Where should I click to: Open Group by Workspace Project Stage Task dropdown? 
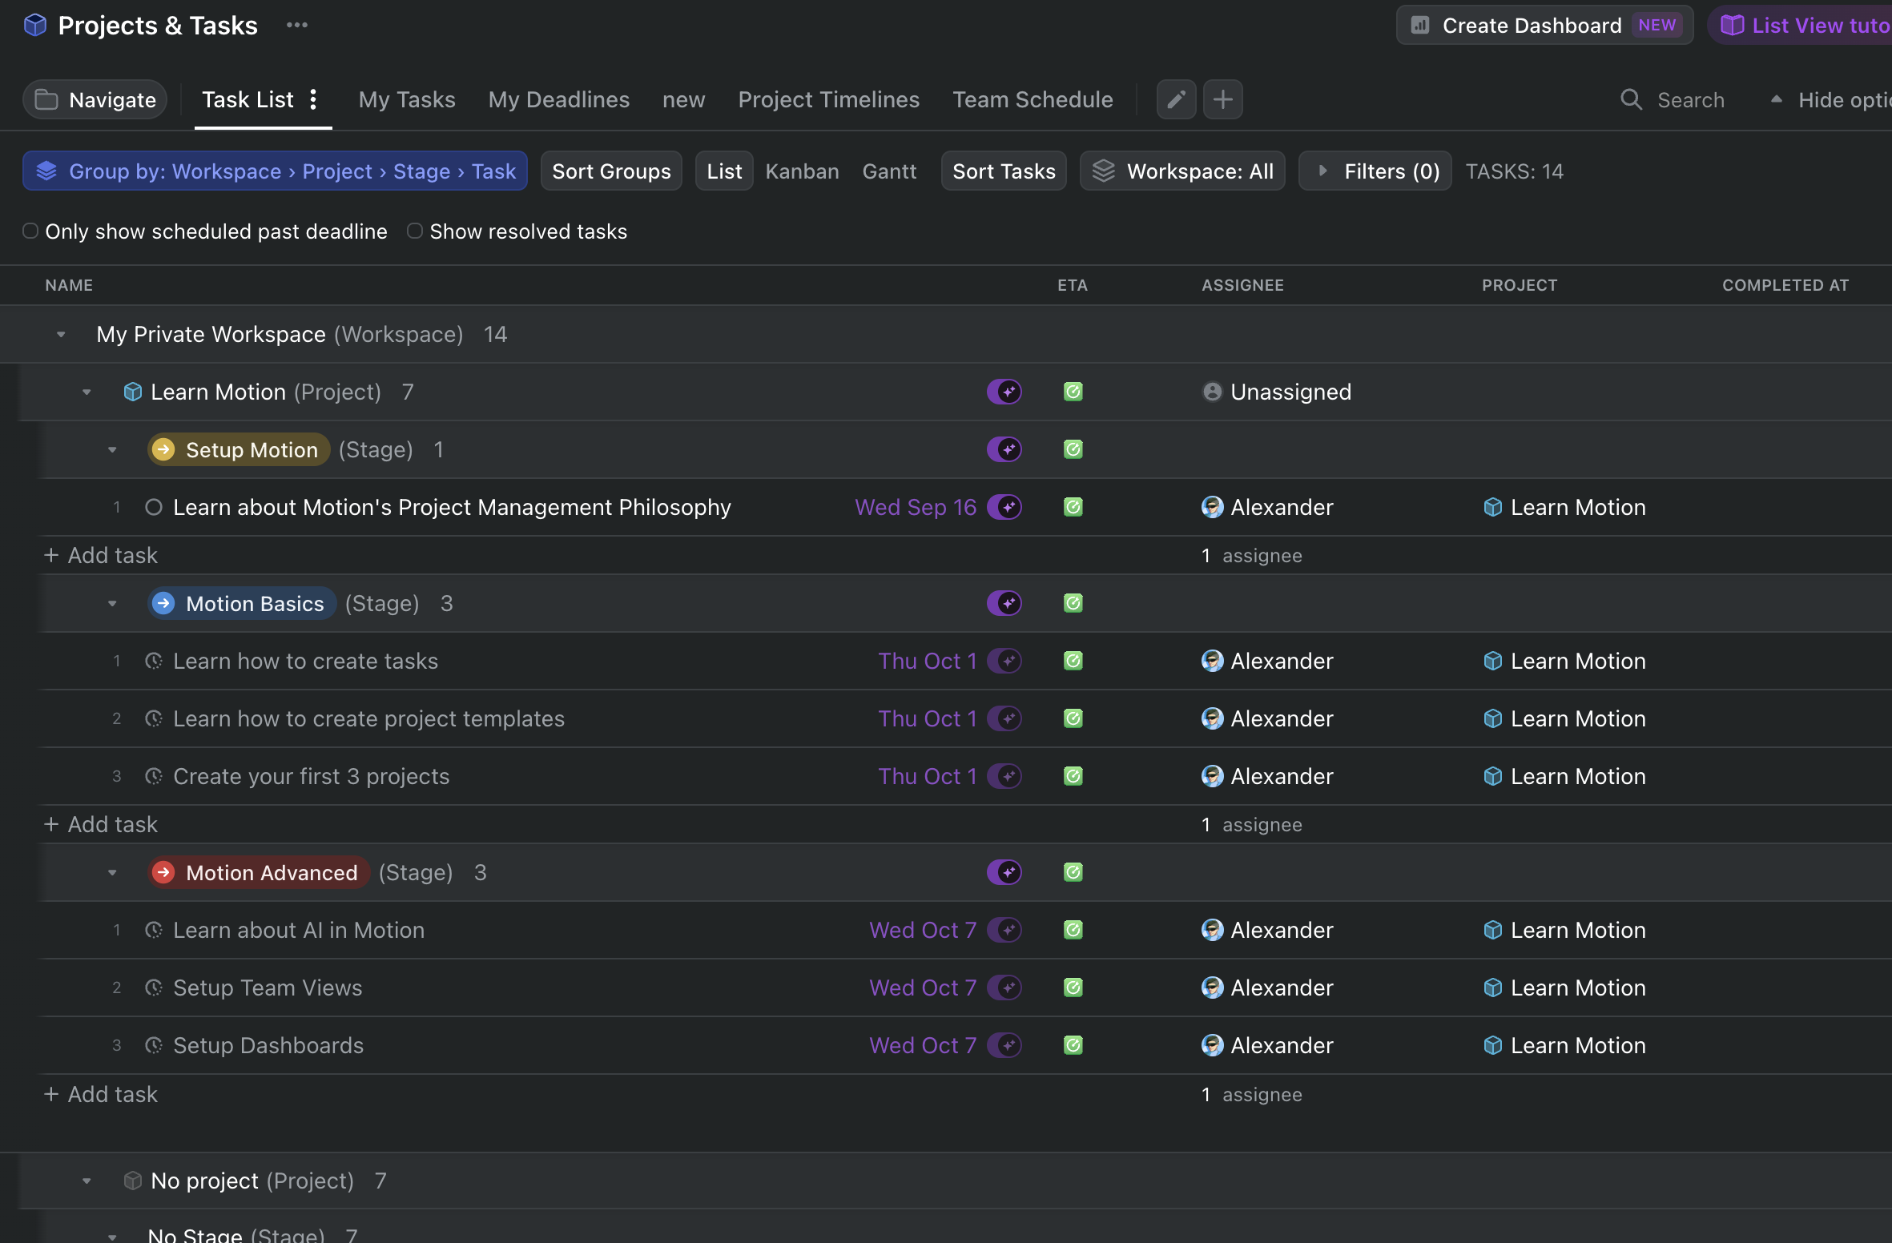point(275,171)
